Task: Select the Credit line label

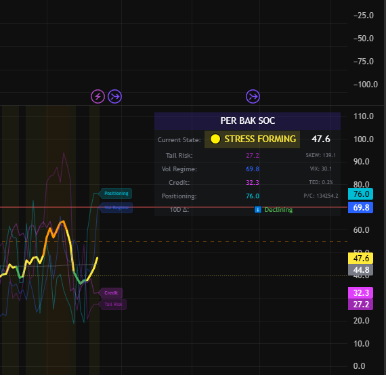Action: [111, 293]
